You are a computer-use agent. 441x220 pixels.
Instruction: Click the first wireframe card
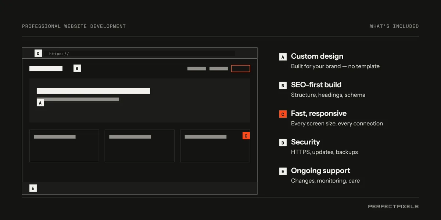click(64, 146)
